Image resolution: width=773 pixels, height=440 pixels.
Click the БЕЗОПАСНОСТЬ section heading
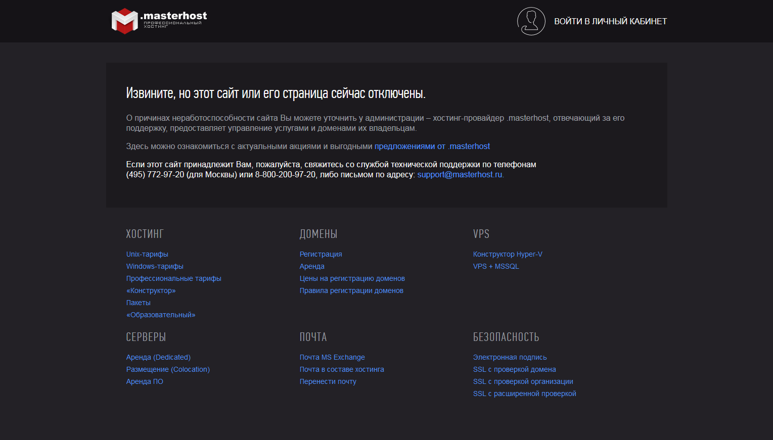506,337
